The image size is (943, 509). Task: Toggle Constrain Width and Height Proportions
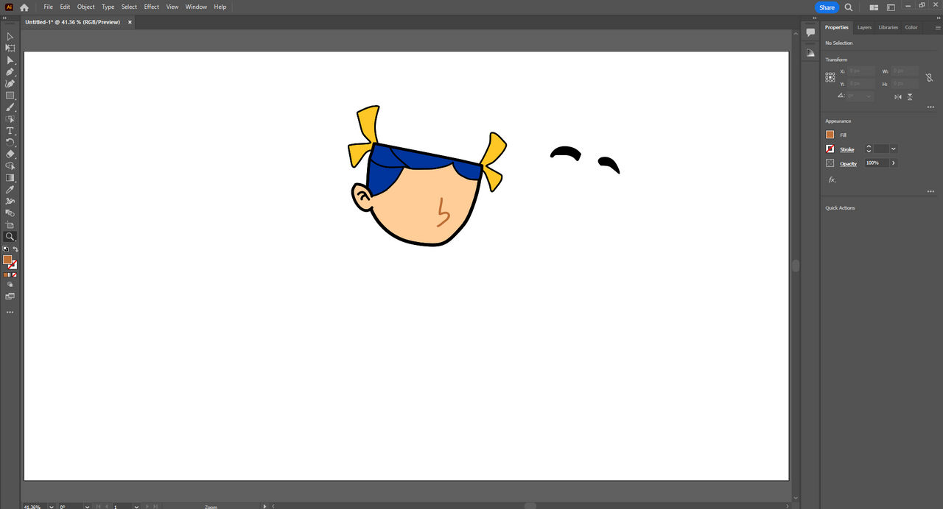tap(929, 77)
